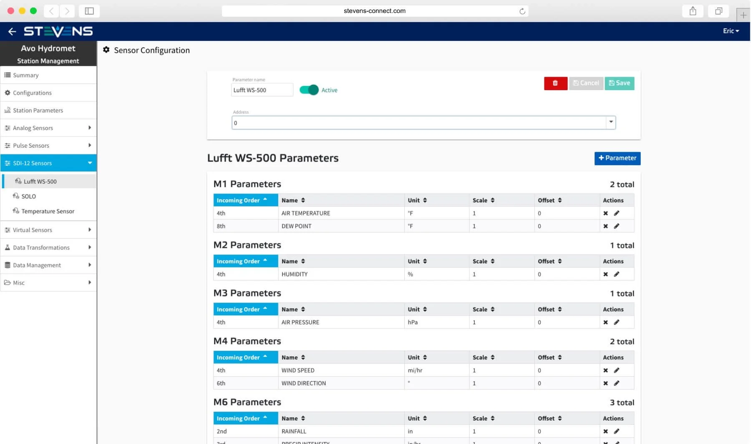
Task: Edit WIND DIRECTION parameter
Action: (x=617, y=383)
